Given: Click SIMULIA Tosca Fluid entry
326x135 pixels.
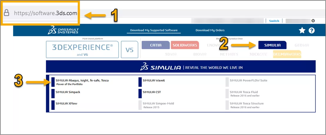Looking at the screenshot, I should [245, 94].
